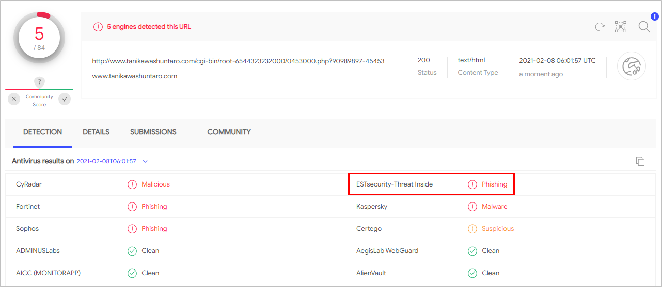Viewport: 662px width, 287px height.
Task: Click the Phishing verdict for Fortinet
Action: point(154,206)
